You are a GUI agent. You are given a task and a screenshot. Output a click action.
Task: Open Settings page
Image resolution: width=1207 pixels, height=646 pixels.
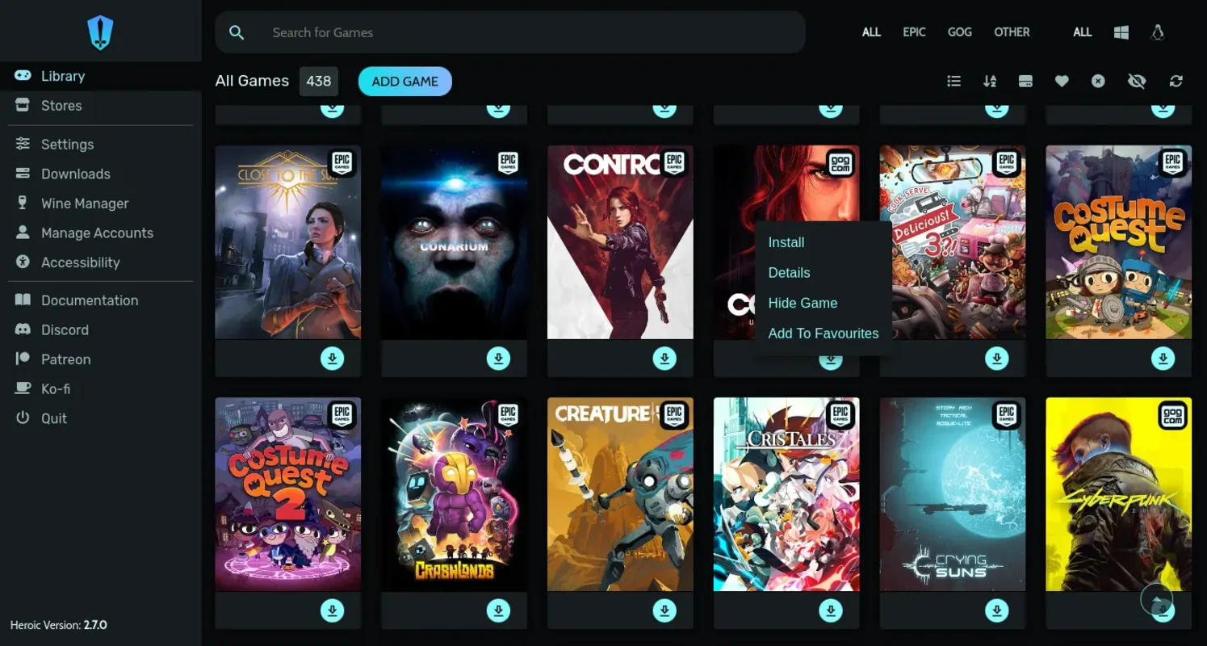[x=68, y=145]
